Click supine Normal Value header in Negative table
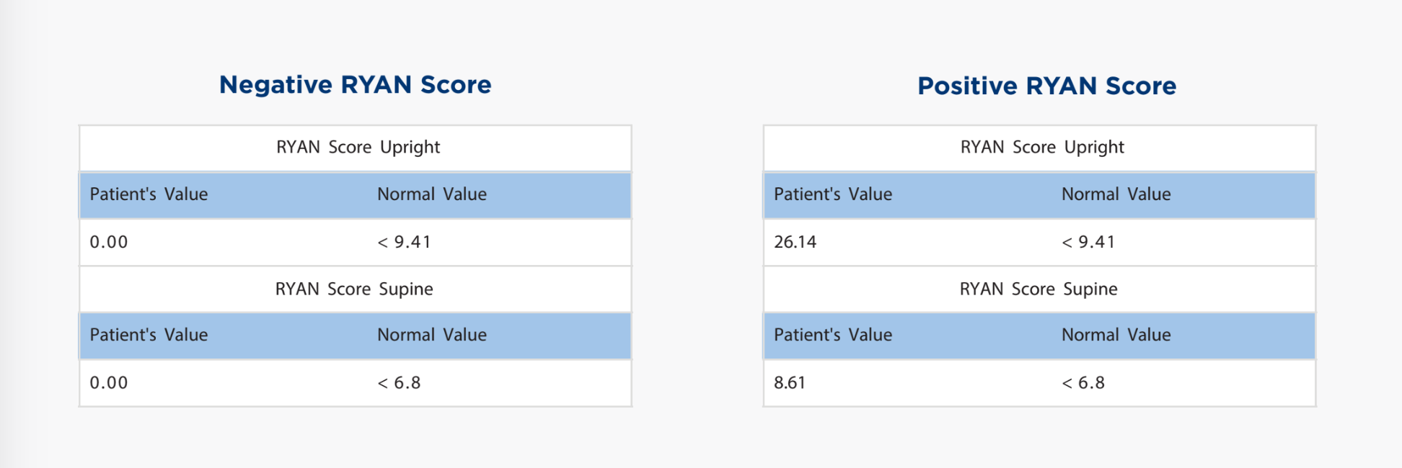This screenshot has height=468, width=1402. (x=432, y=336)
